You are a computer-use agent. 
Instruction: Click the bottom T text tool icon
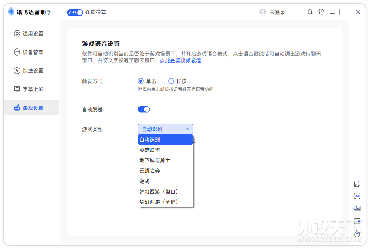357,234
